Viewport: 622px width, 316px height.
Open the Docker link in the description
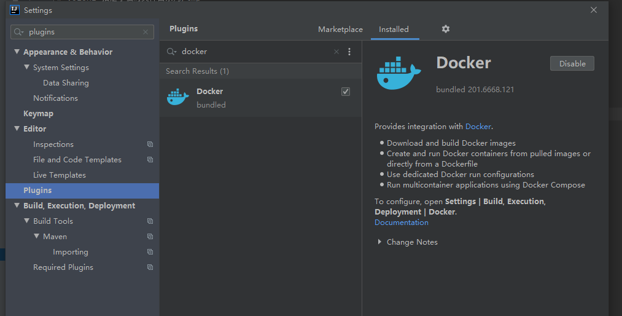click(x=478, y=127)
